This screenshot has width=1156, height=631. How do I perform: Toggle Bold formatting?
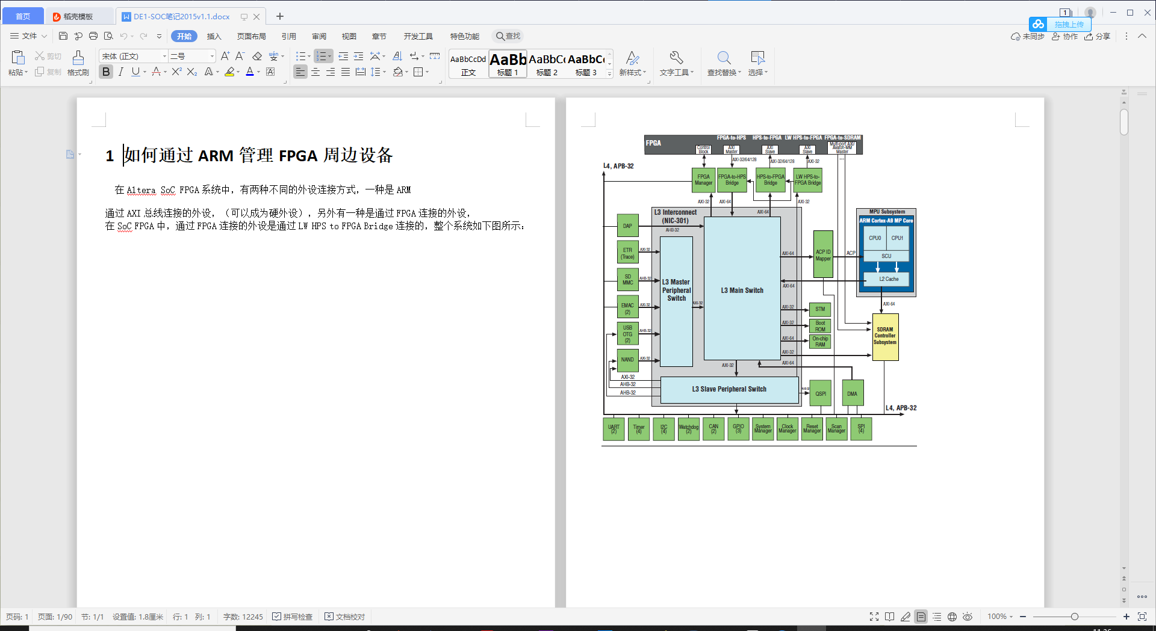(106, 72)
